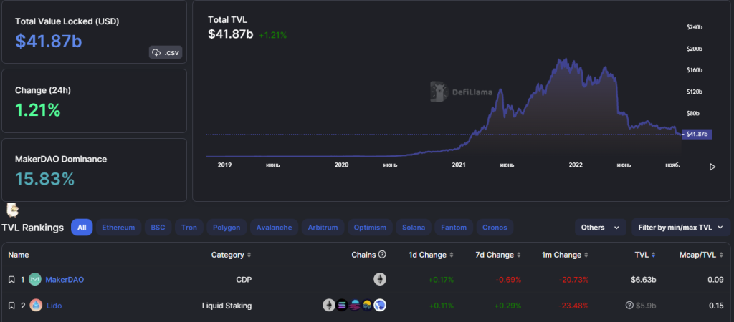Click the MakerDAO logo icon

pos(35,280)
